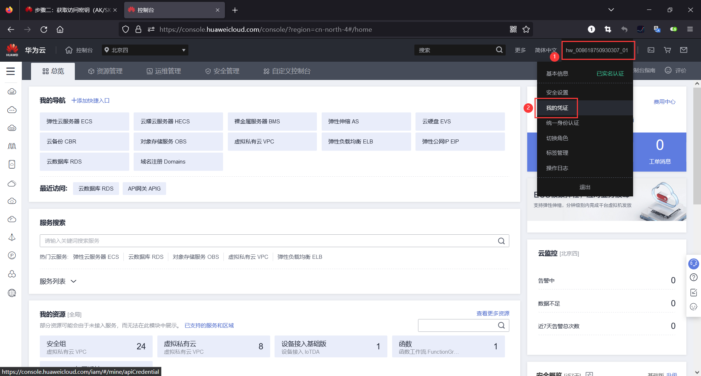Open the CloudShell terminal icon

click(651, 50)
